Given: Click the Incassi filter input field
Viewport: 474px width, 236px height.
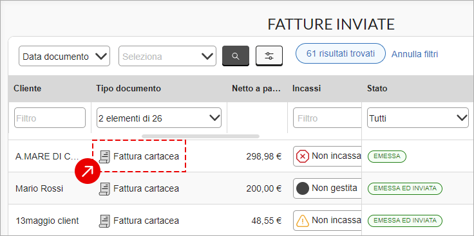Looking at the screenshot, I should pyautogui.click(x=327, y=118).
